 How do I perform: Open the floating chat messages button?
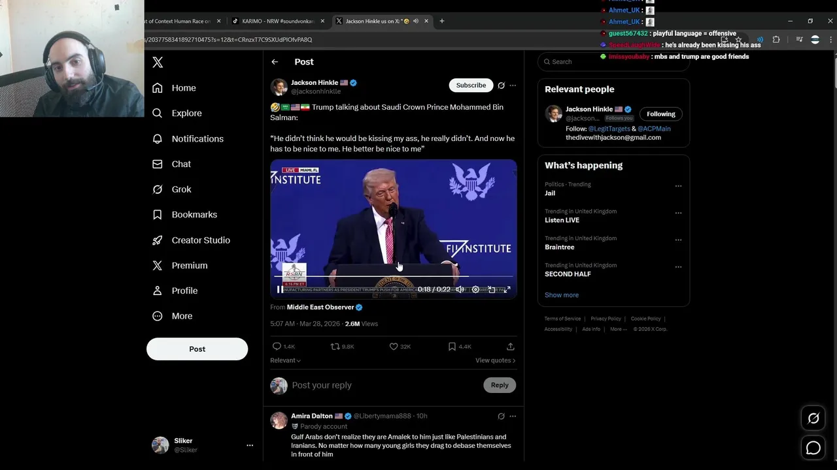click(813, 448)
